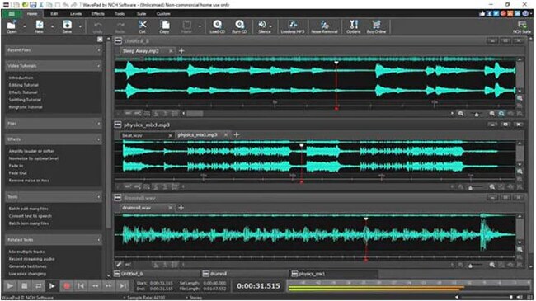
Task: Apply Silence to the selection
Action: tap(263, 26)
